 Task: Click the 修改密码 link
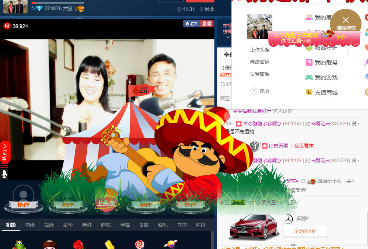point(259,62)
